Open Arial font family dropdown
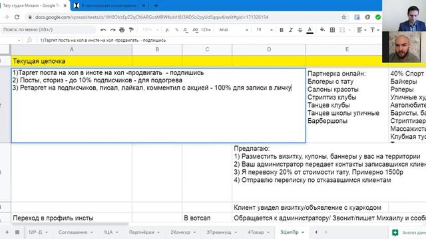 pos(234,30)
